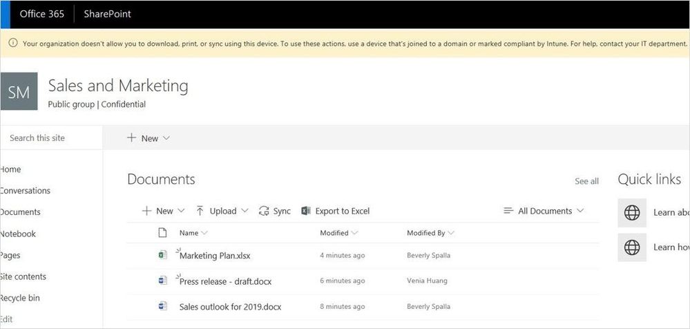
Task: Click the Office 365 header link
Action: 42,14
